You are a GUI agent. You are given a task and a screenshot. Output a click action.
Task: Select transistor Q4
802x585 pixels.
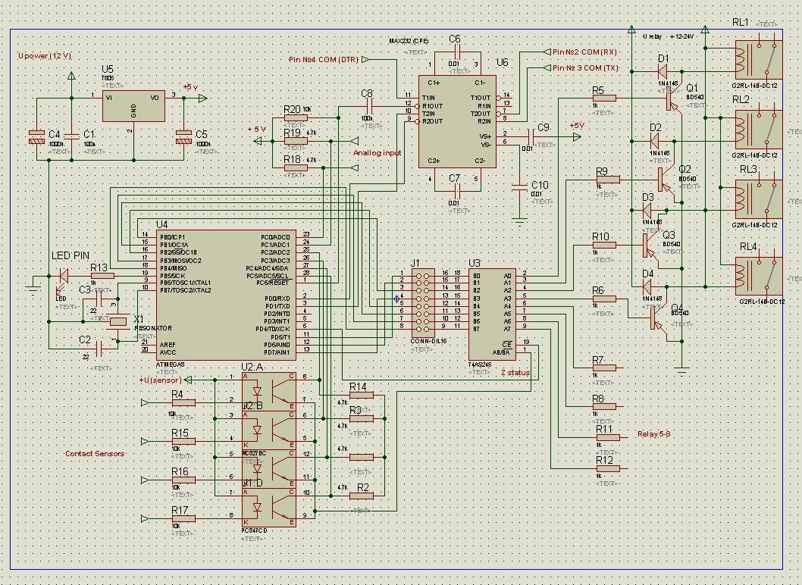pyautogui.click(x=656, y=318)
